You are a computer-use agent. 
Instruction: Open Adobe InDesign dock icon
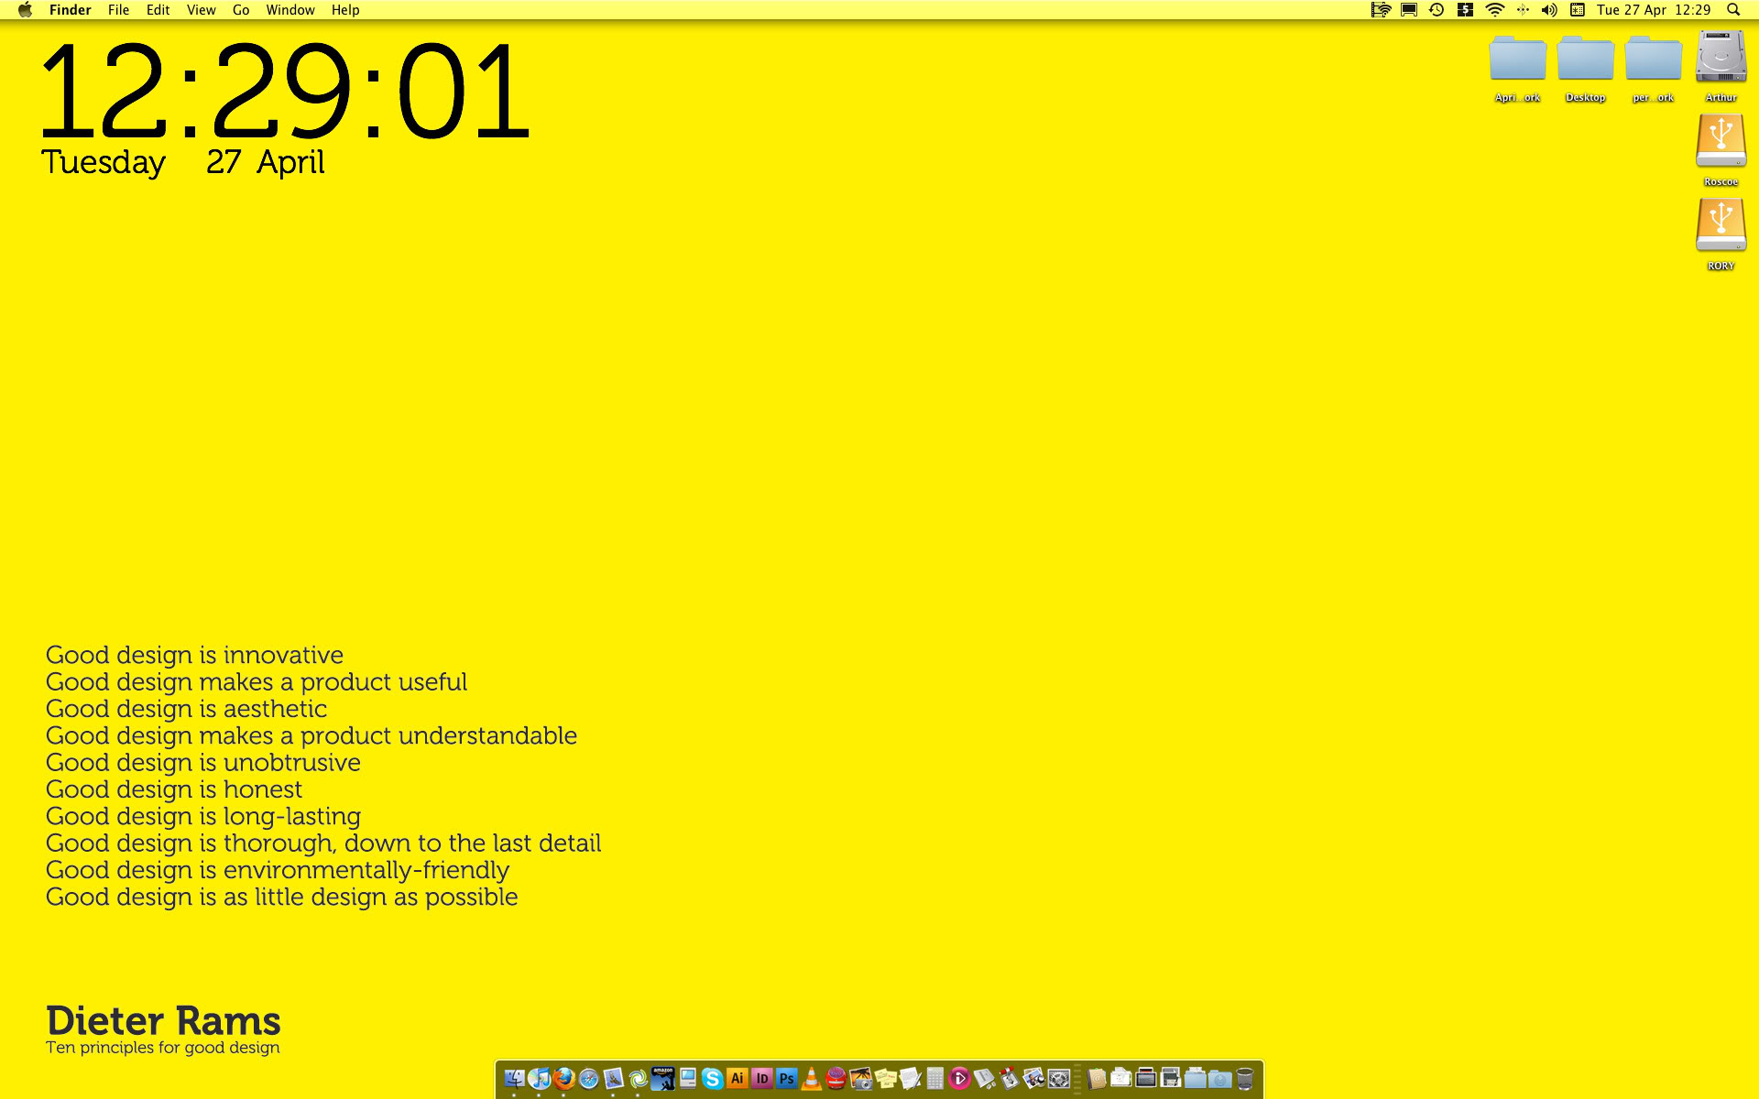point(762,1078)
